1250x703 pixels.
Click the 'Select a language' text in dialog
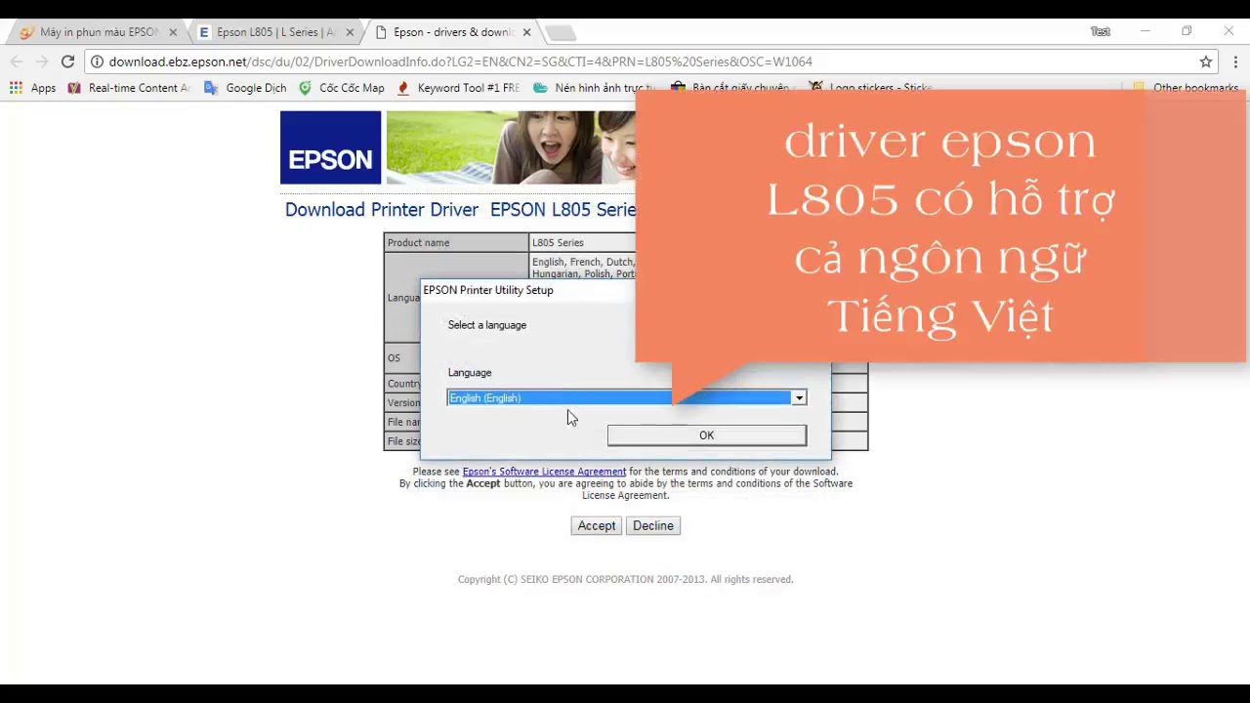pos(487,325)
